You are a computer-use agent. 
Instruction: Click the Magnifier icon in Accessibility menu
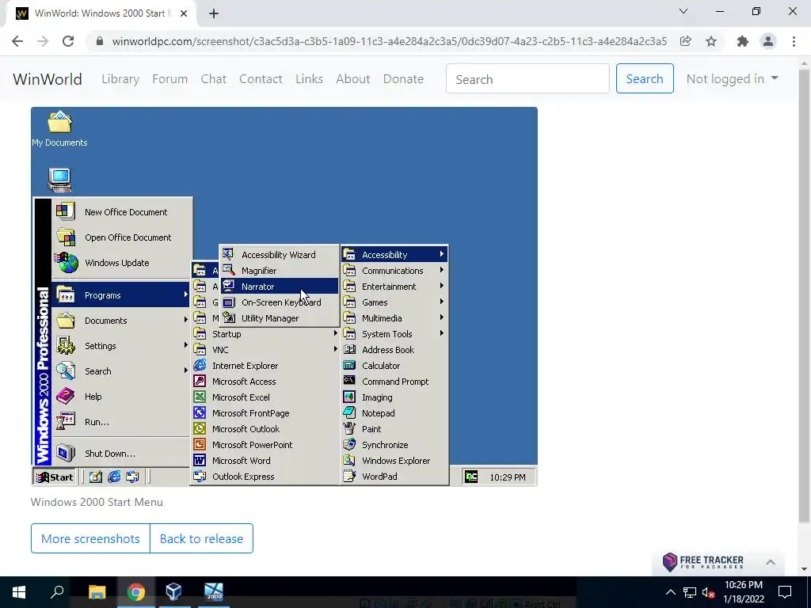click(x=229, y=271)
